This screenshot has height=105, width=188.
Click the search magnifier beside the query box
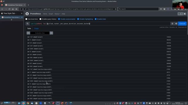(28, 24)
